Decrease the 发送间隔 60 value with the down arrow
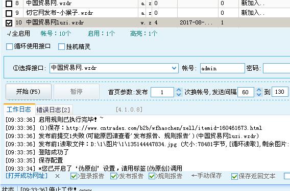The width and height of the screenshot is (290, 191). click(259, 94)
